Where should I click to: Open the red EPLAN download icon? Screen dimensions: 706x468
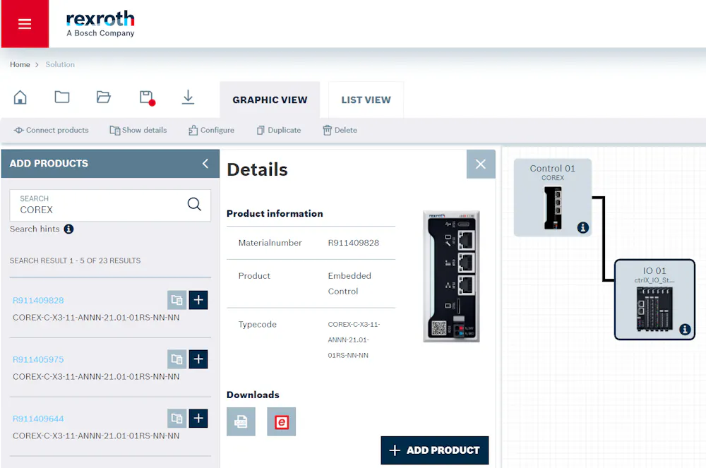click(282, 421)
